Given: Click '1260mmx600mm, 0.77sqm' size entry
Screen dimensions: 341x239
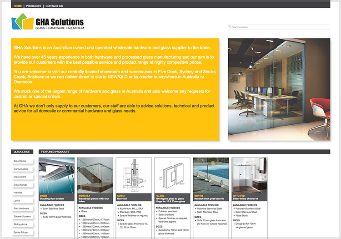Looking at the screenshot, I should point(95,219).
